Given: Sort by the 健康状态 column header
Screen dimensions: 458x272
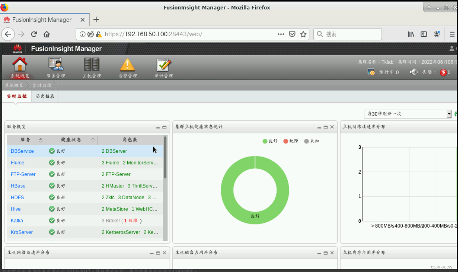Looking at the screenshot, I should 71,140.
